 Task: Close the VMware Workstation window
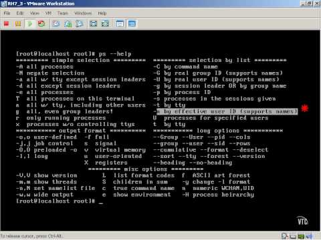317,3
